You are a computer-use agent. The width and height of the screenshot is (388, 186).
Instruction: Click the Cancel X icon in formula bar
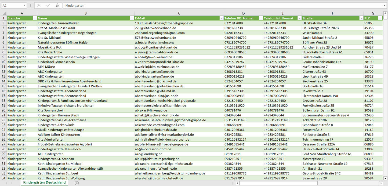point(39,5)
